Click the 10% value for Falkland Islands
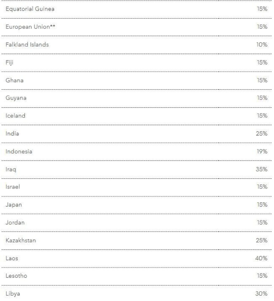274x301 pixels. point(262,45)
